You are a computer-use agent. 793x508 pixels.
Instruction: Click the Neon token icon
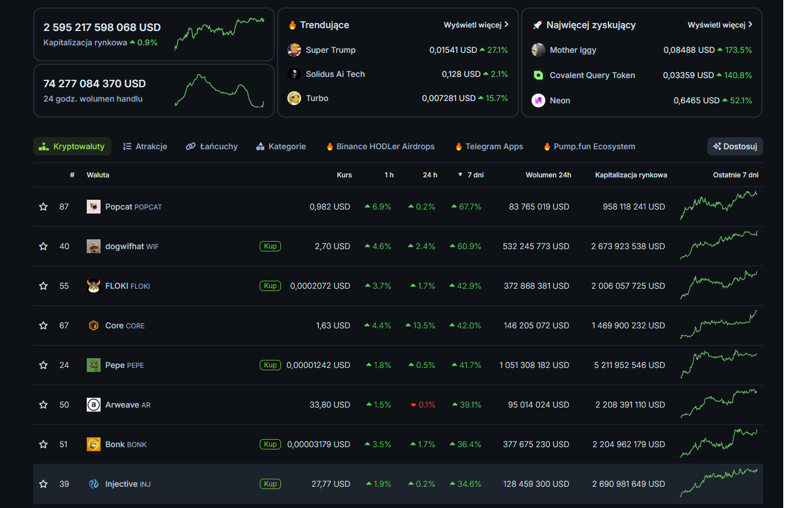pos(538,100)
